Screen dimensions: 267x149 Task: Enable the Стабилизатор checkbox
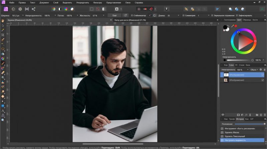(132, 15)
